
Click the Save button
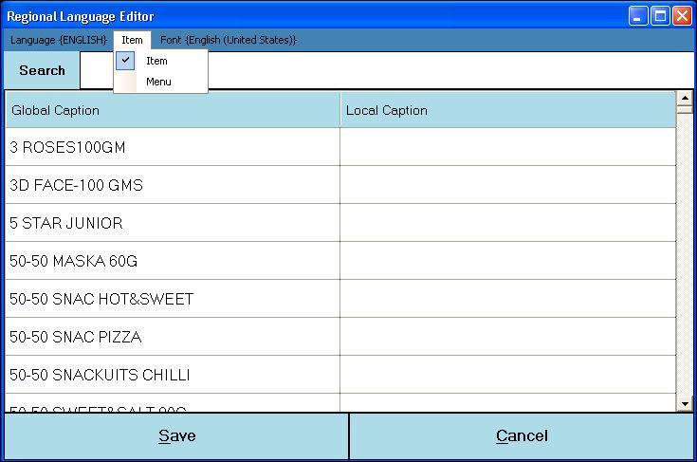176,436
